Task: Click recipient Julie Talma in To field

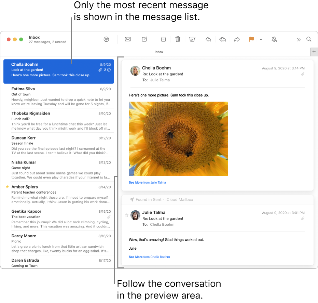Action: click(160, 80)
